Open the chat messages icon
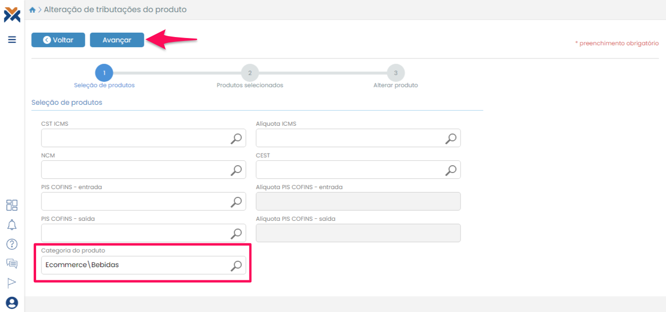The image size is (666, 312). pos(12,264)
